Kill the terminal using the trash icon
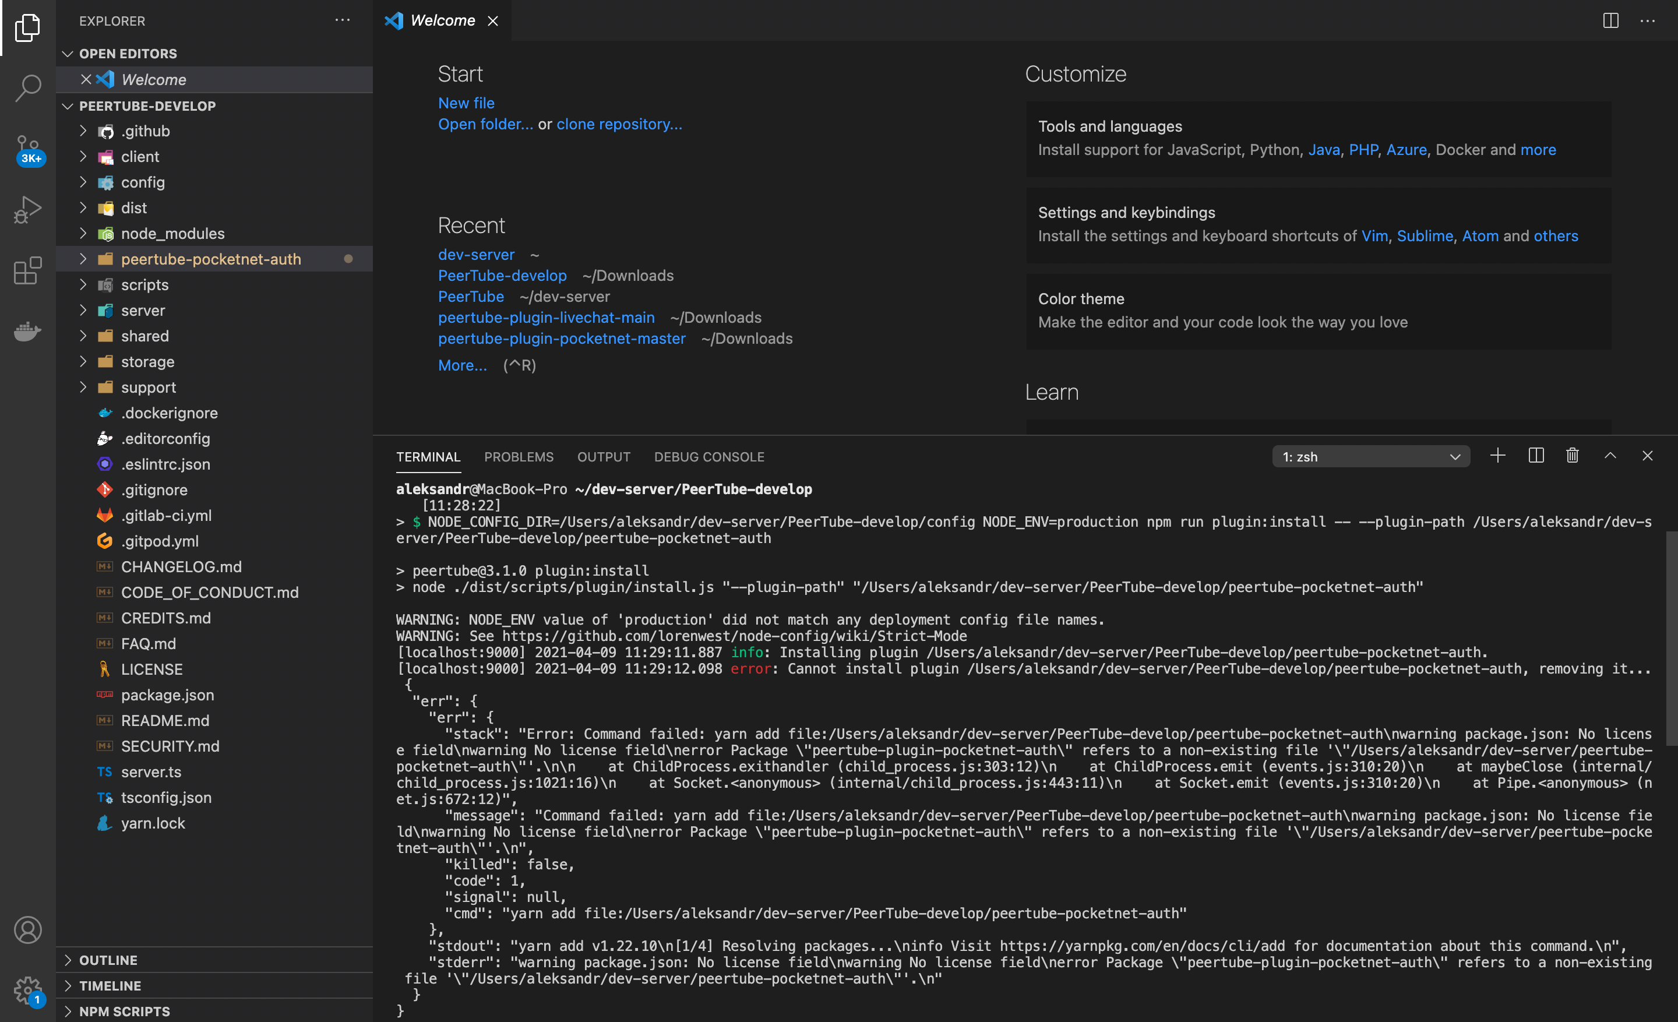Screen dimensions: 1678x1022 pyautogui.click(x=1573, y=456)
